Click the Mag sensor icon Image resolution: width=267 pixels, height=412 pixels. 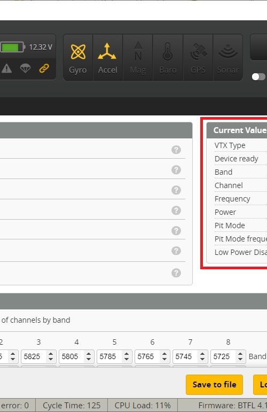pyautogui.click(x=138, y=58)
